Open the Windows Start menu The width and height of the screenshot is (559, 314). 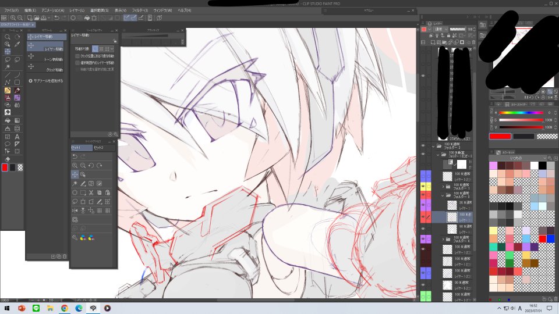7,308
